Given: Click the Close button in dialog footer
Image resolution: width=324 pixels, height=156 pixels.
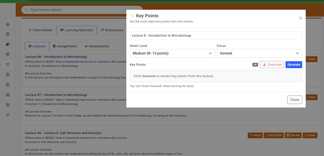Looking at the screenshot, I should pyautogui.click(x=295, y=100).
